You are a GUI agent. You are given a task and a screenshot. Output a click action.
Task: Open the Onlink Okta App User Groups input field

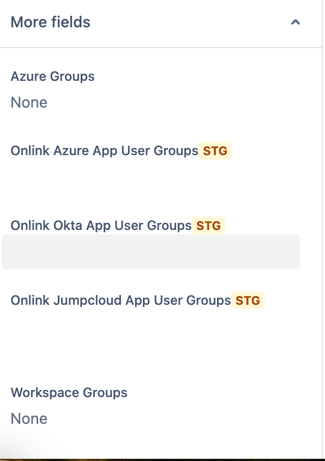point(151,252)
